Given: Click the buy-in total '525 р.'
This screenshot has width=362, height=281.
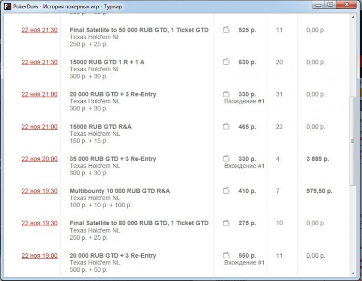Looking at the screenshot, I should pos(247,30).
